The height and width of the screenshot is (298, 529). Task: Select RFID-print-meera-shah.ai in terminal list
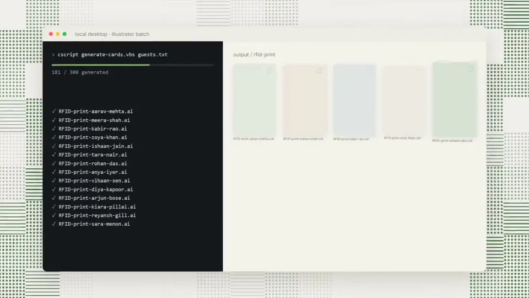pyautogui.click(x=94, y=120)
